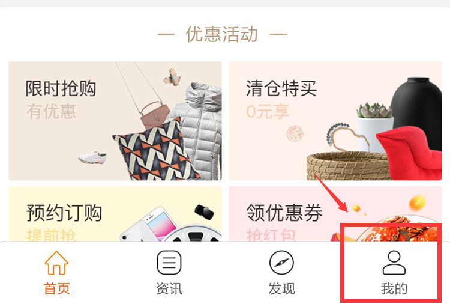Select the 首页 tab label
This screenshot has width=450, height=304.
(56, 288)
